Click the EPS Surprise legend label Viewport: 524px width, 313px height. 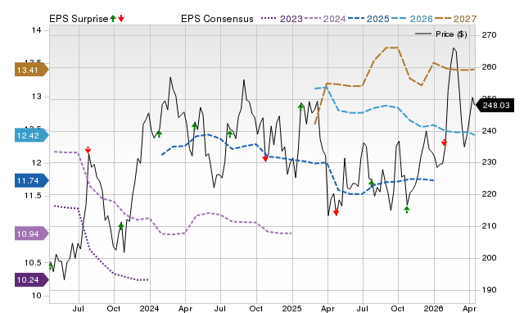click(x=79, y=19)
